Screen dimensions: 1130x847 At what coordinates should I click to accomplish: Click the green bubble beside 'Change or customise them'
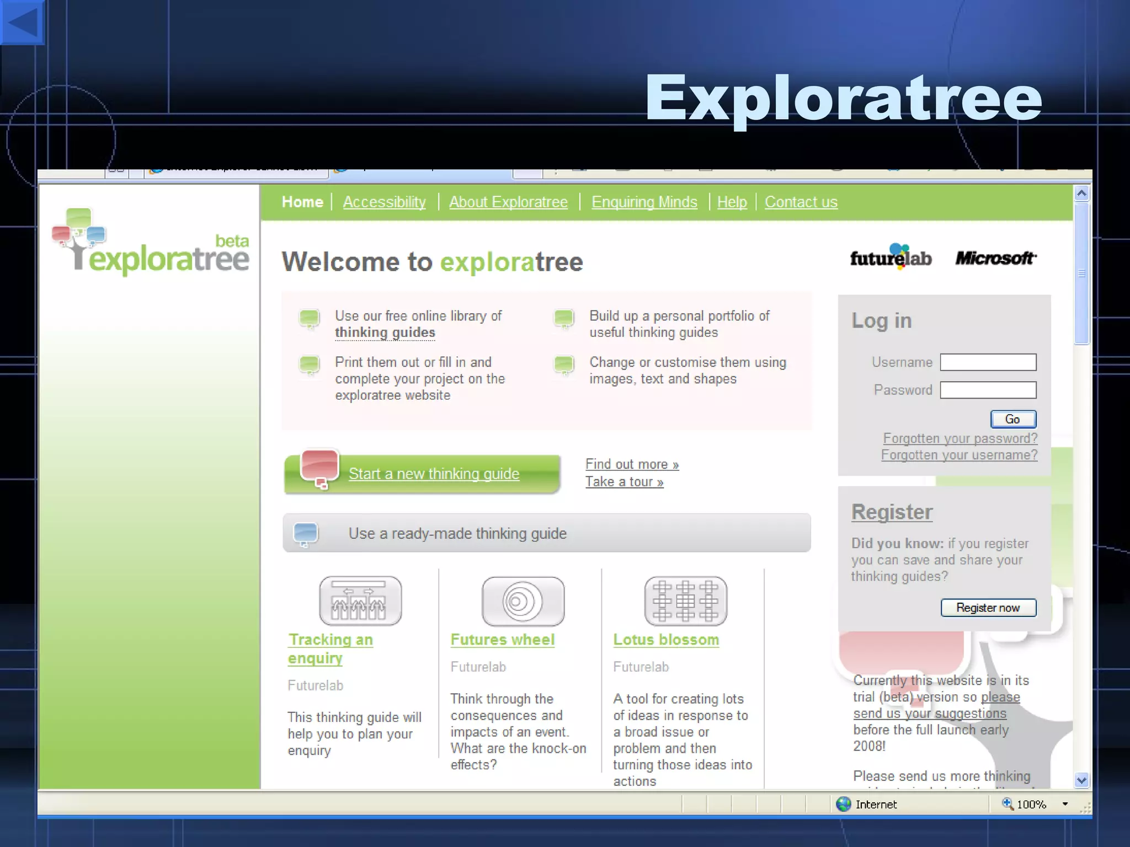coord(564,365)
